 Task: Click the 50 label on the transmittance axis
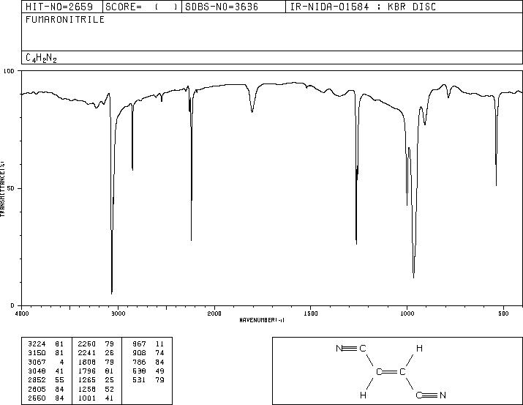pyautogui.click(x=10, y=188)
